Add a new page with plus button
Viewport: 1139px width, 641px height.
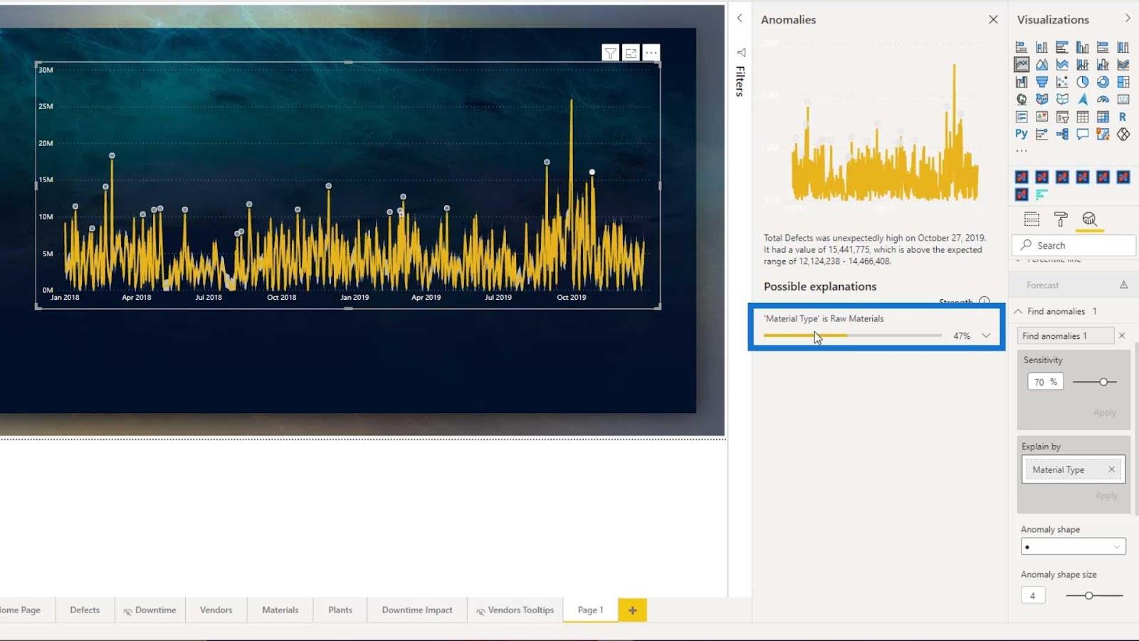[632, 610]
